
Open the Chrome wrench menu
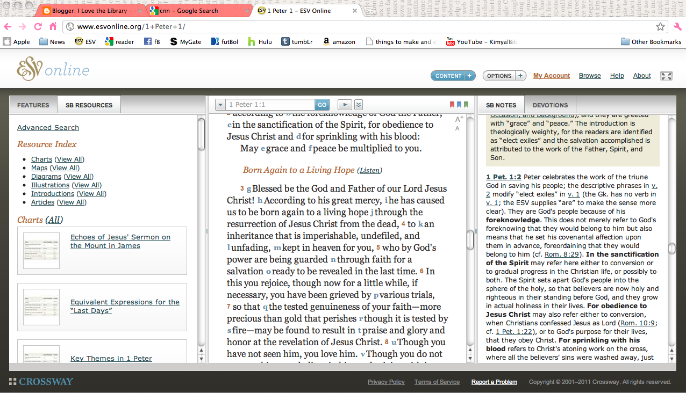(677, 26)
